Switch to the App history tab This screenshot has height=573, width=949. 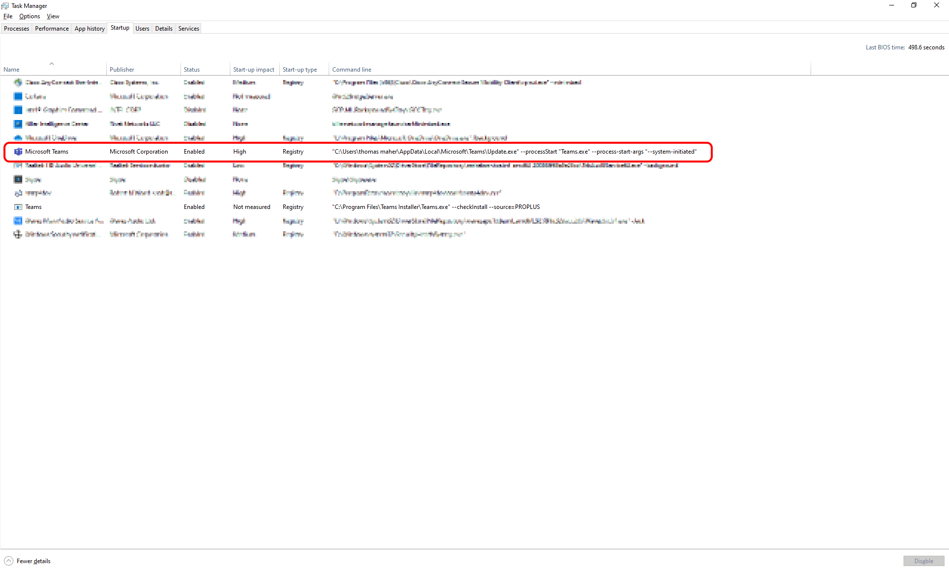pos(89,29)
